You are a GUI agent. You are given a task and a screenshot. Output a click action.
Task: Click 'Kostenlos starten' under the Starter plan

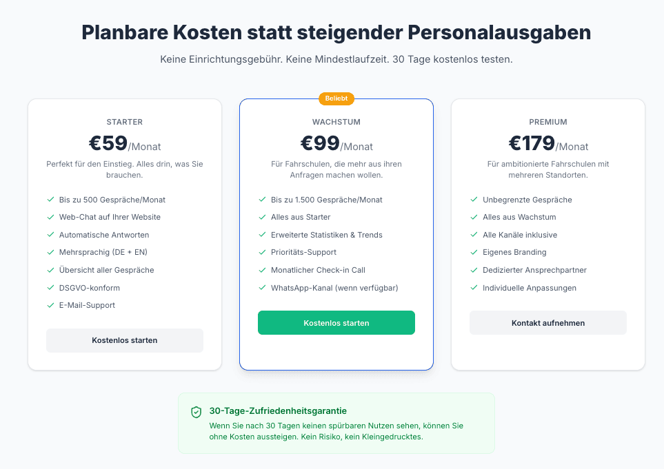(x=124, y=340)
